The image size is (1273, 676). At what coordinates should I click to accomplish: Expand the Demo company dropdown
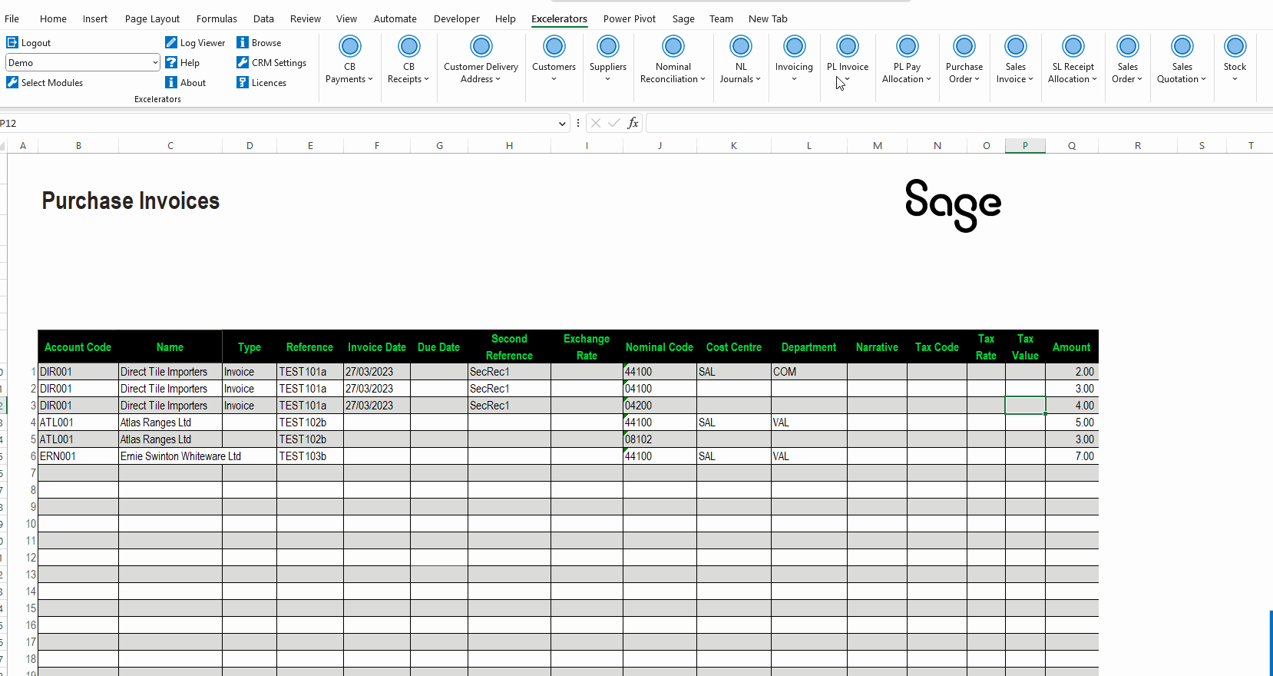pyautogui.click(x=155, y=63)
